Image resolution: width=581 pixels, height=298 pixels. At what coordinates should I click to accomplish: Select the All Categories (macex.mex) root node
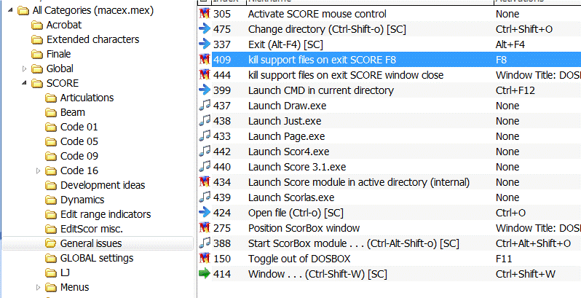(93, 11)
